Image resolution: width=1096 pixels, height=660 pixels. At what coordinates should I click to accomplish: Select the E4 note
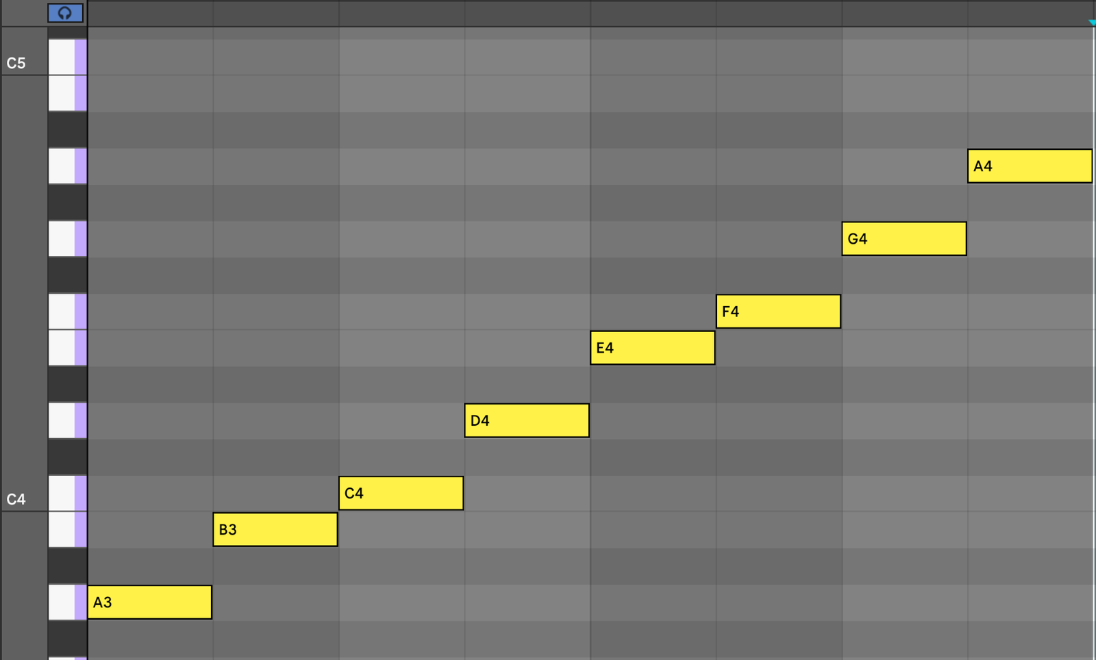click(651, 348)
